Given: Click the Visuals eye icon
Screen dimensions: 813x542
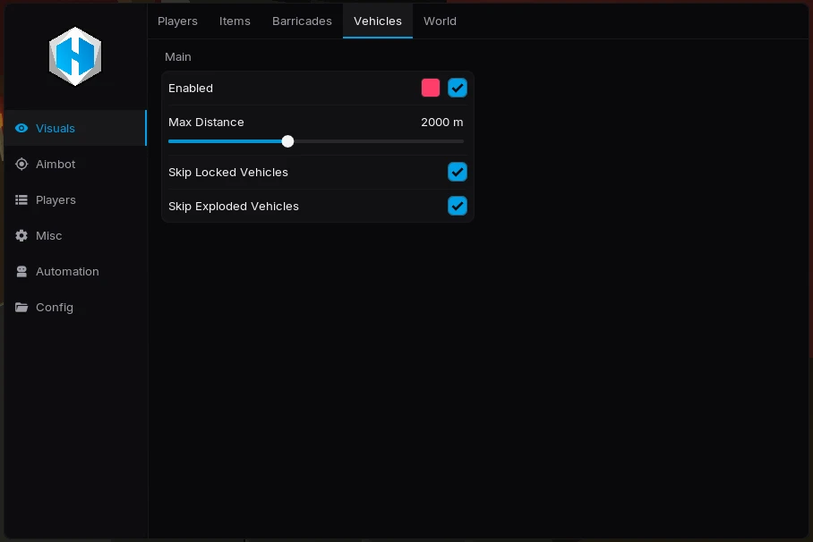Looking at the screenshot, I should point(21,128).
